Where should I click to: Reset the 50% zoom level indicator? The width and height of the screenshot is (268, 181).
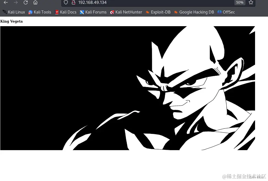point(240,2)
